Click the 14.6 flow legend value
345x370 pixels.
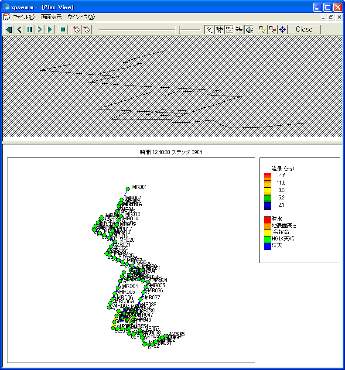point(281,175)
